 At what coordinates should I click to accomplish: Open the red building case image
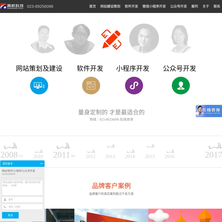[x=111, y=215]
